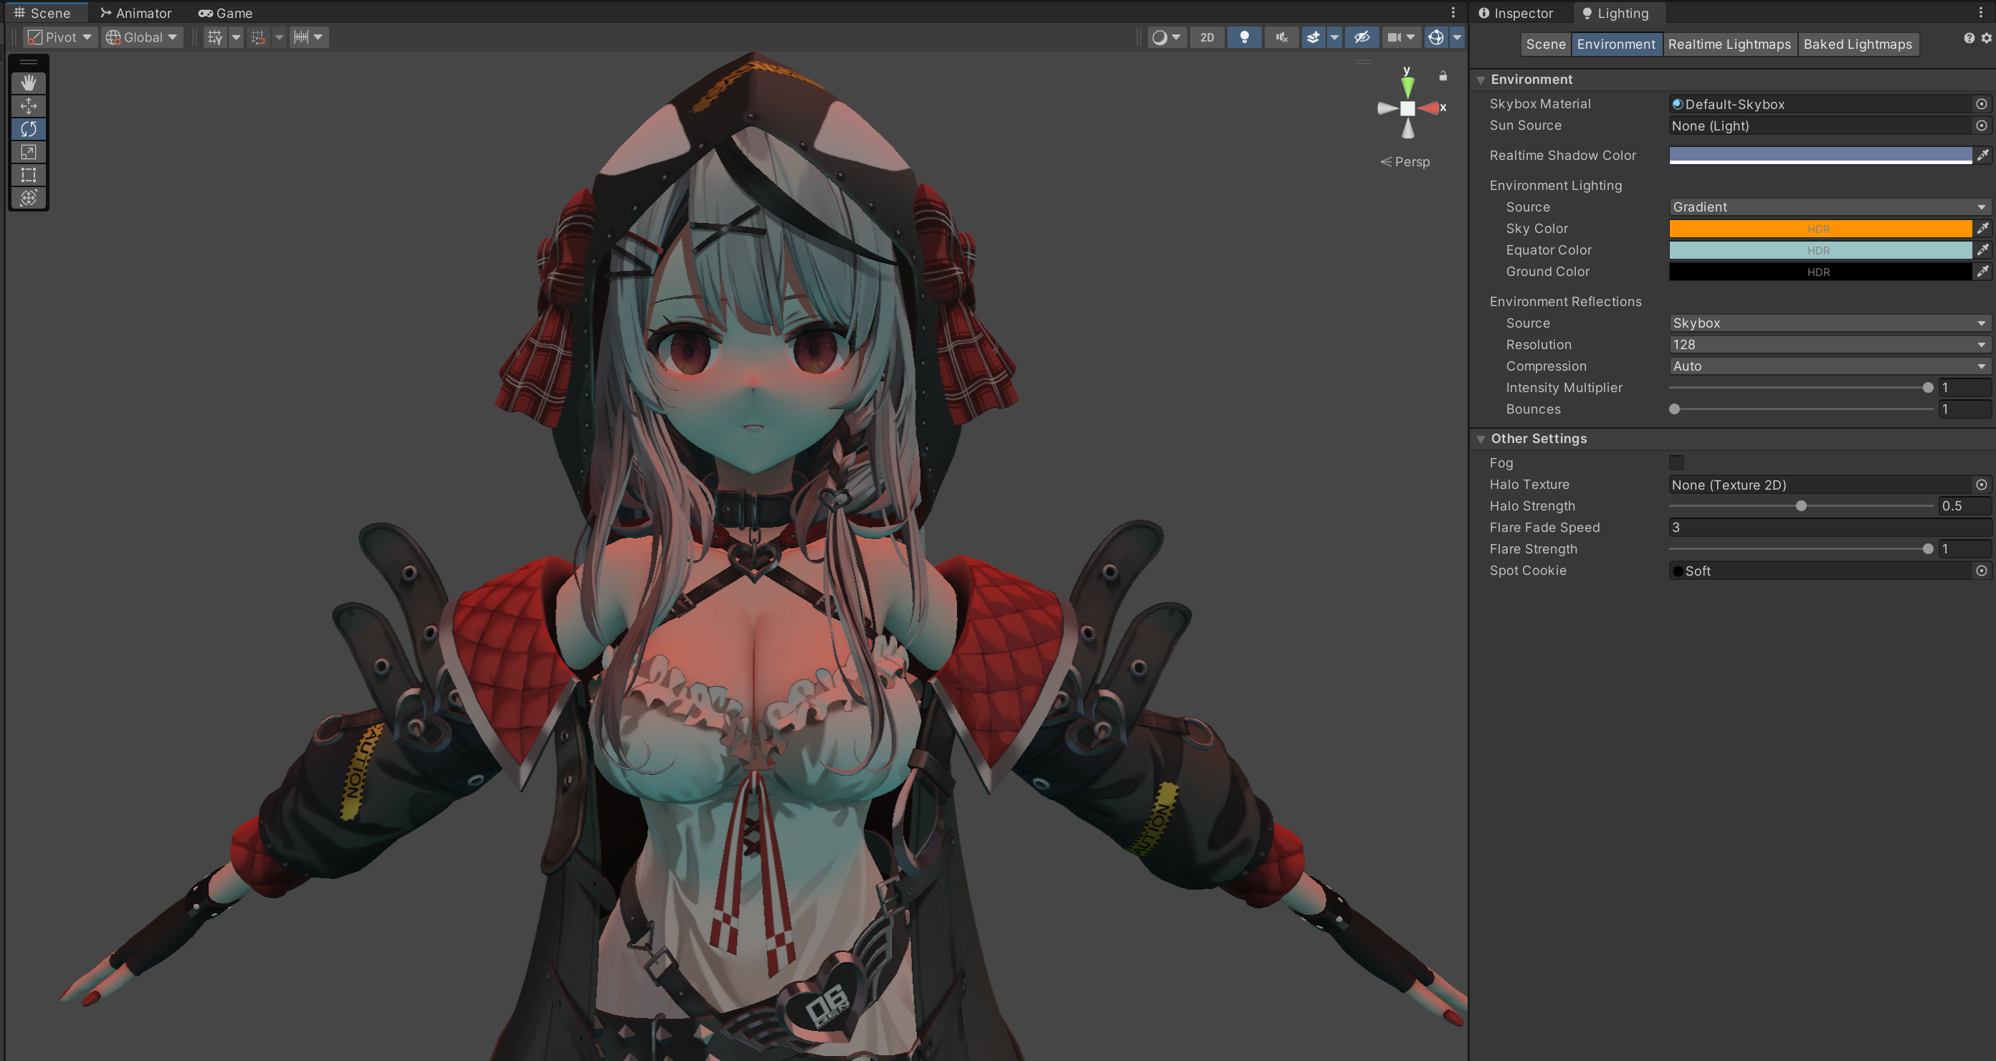Screen dimensions: 1996x1061
Task: Select the Scale tool
Action: click(29, 152)
